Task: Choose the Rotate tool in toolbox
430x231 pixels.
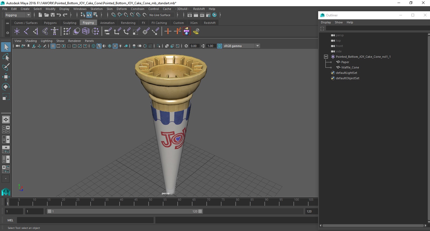Action: 6,86
